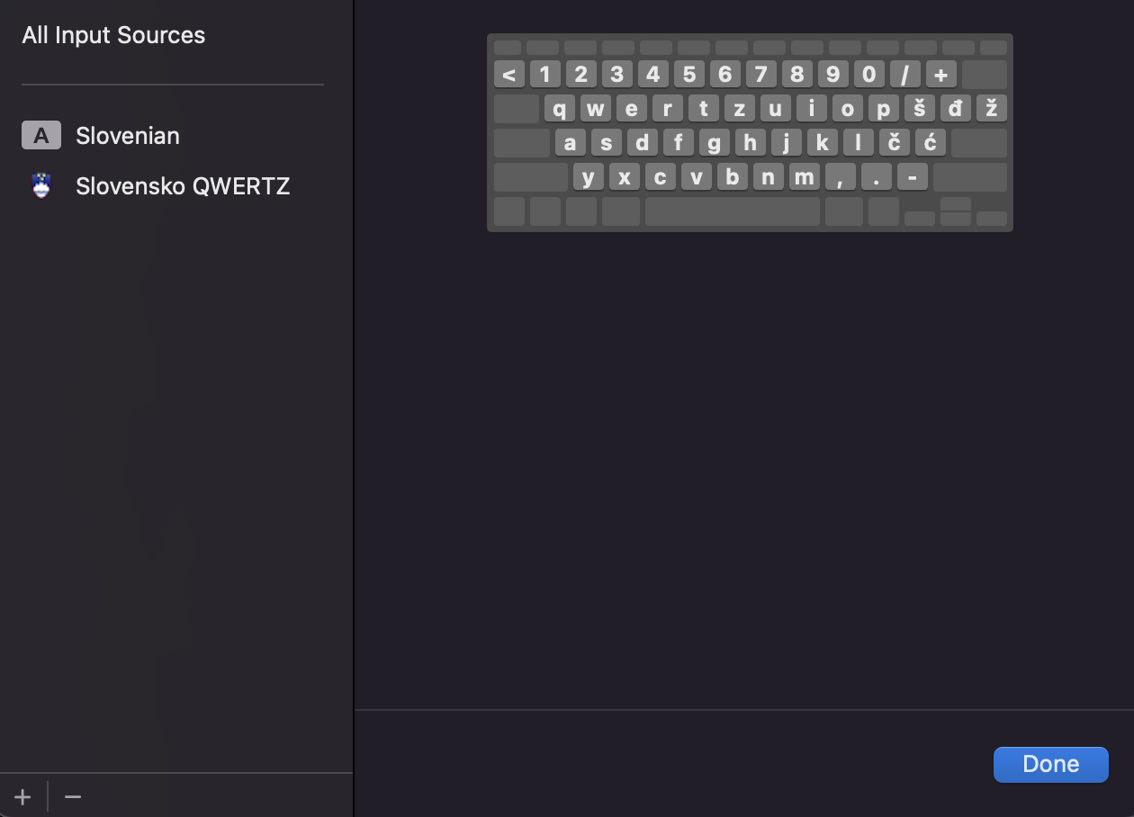The width and height of the screenshot is (1134, 817).
Task: Click the plus icon to add input source
Action: (22, 797)
